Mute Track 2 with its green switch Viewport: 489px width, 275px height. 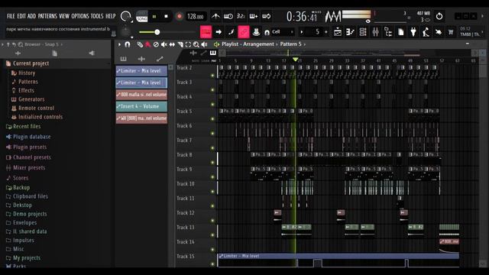(212, 76)
